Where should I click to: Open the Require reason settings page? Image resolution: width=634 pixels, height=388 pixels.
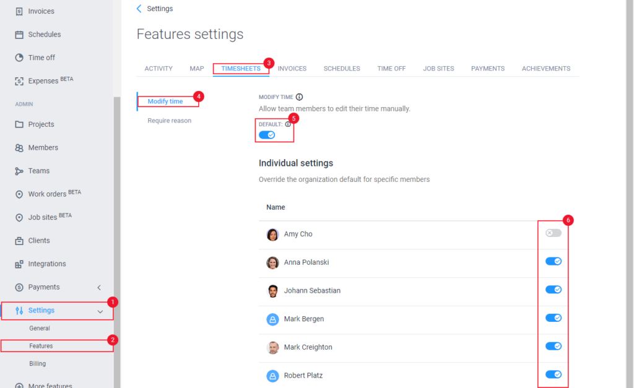169,120
